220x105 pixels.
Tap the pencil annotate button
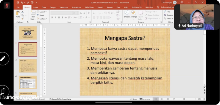tap(3, 59)
